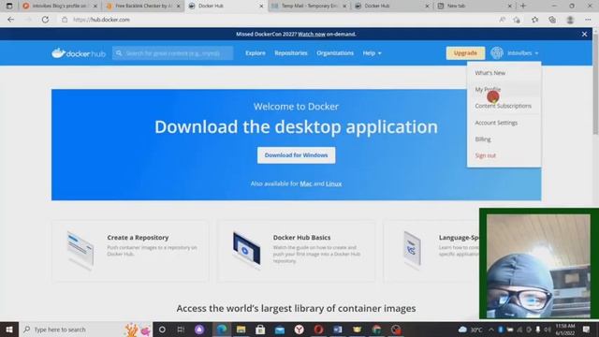Click the taskbar search box
This screenshot has height=337, width=599.
pos(85,330)
